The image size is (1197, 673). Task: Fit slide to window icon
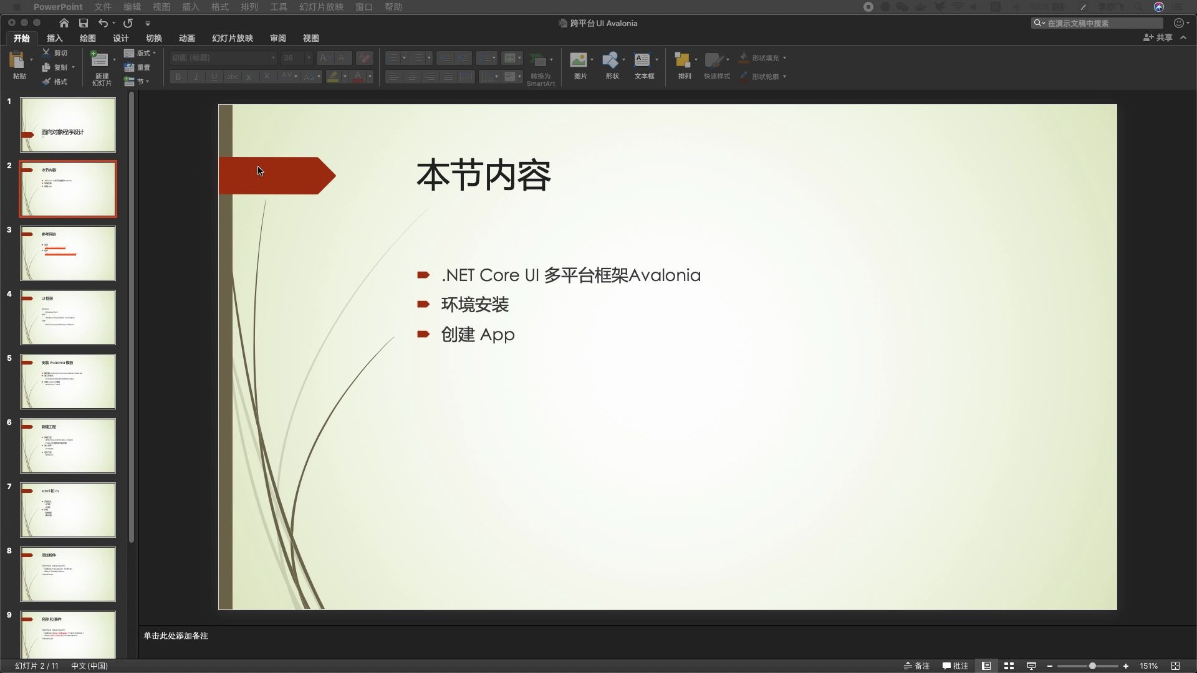(1175, 666)
